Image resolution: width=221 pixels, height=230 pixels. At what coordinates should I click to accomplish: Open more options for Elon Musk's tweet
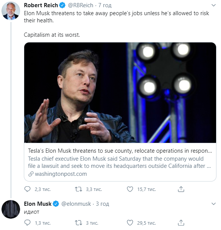pos(214,204)
